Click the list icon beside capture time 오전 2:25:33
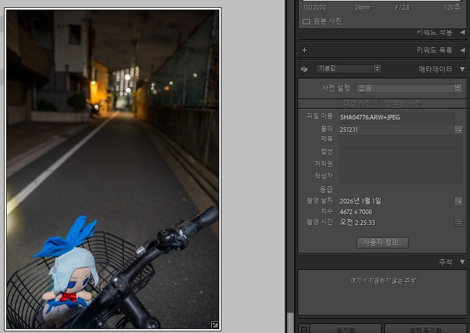470x333 pixels. pos(458,223)
